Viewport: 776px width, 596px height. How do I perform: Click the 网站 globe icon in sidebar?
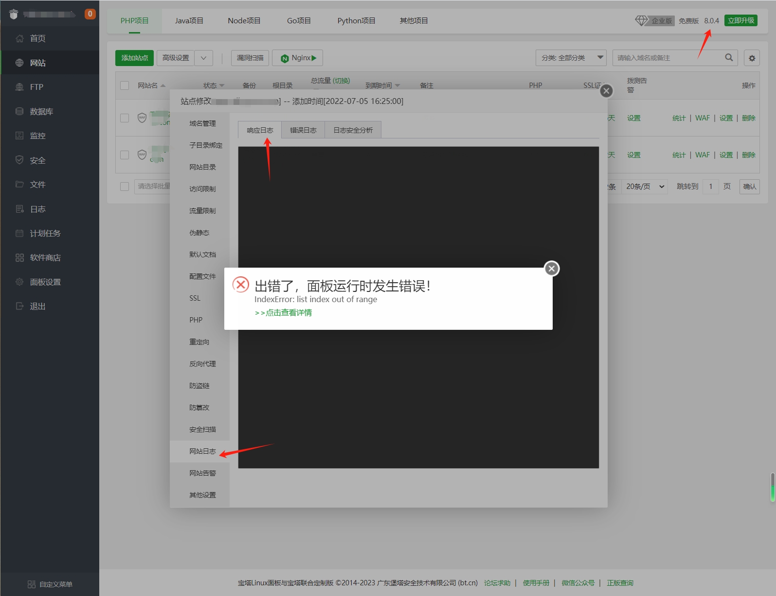tap(19, 63)
